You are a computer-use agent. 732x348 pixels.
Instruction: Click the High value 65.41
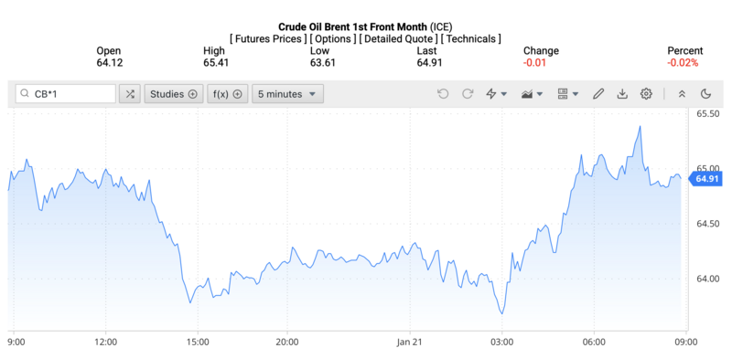coord(216,62)
